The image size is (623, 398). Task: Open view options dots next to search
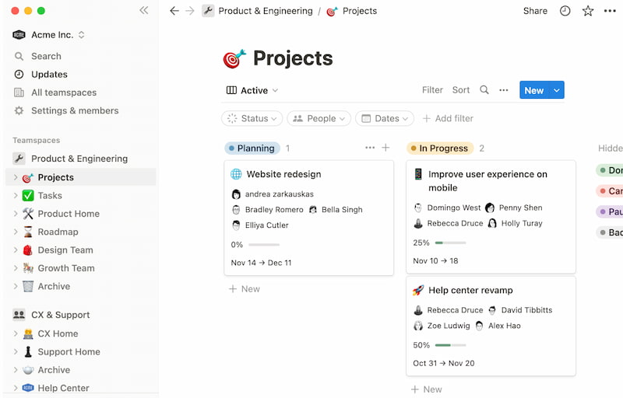(503, 90)
